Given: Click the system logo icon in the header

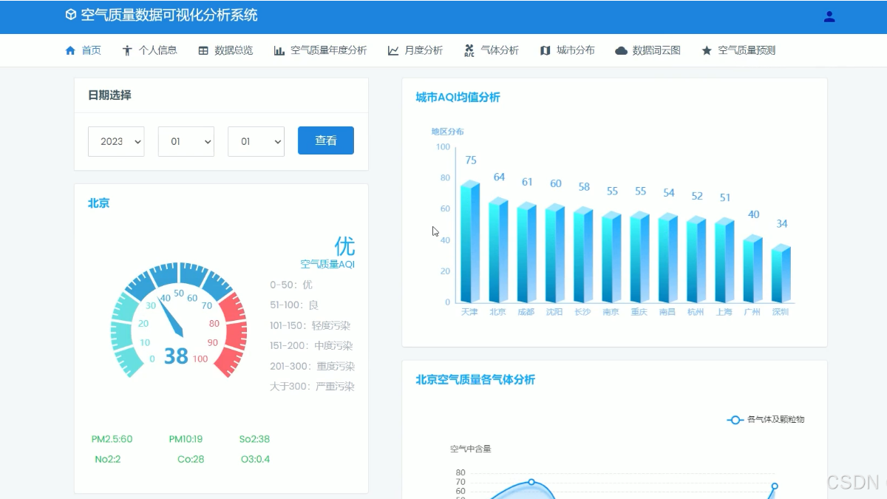Looking at the screenshot, I should [x=69, y=15].
